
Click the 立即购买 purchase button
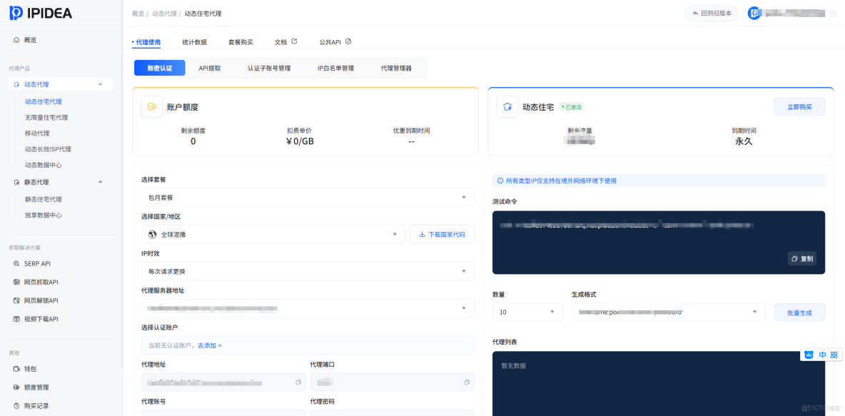pyautogui.click(x=799, y=105)
